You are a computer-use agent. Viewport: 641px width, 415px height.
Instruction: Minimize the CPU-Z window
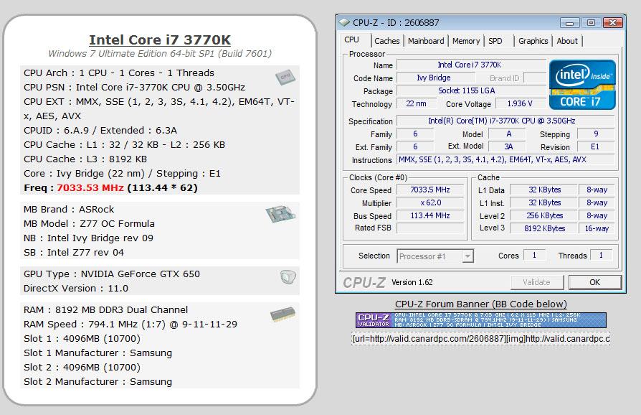point(569,23)
